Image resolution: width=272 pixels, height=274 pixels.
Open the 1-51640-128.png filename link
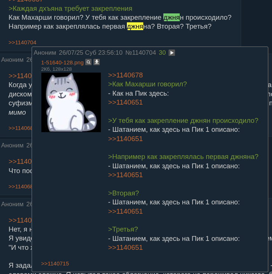coord(63,63)
